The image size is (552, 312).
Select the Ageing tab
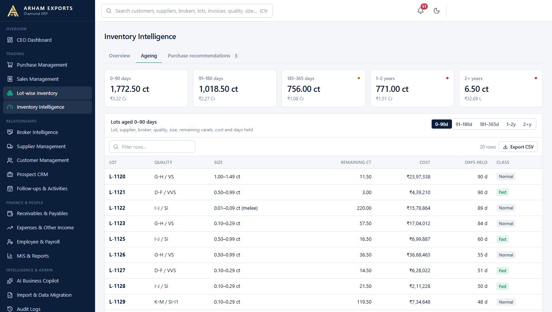149,56
